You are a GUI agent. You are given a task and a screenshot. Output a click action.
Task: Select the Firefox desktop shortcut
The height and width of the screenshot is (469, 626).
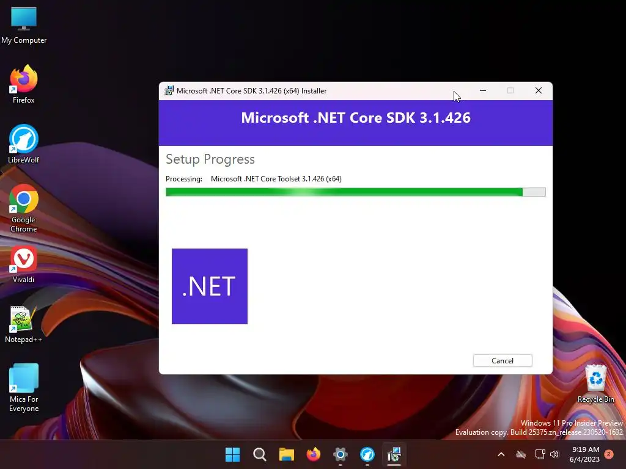pos(24,84)
